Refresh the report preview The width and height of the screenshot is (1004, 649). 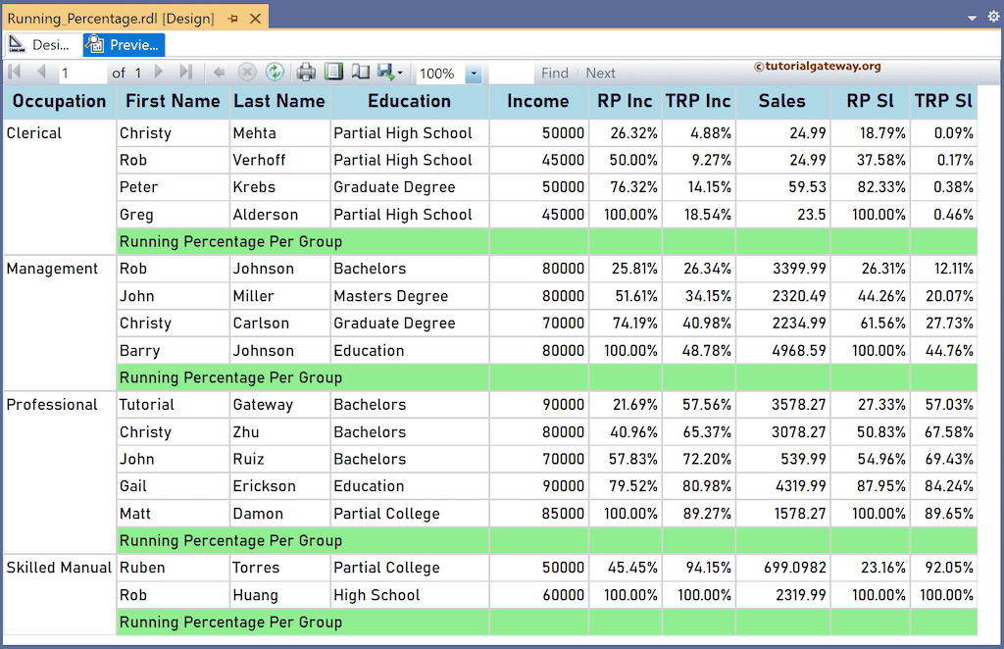(x=276, y=72)
